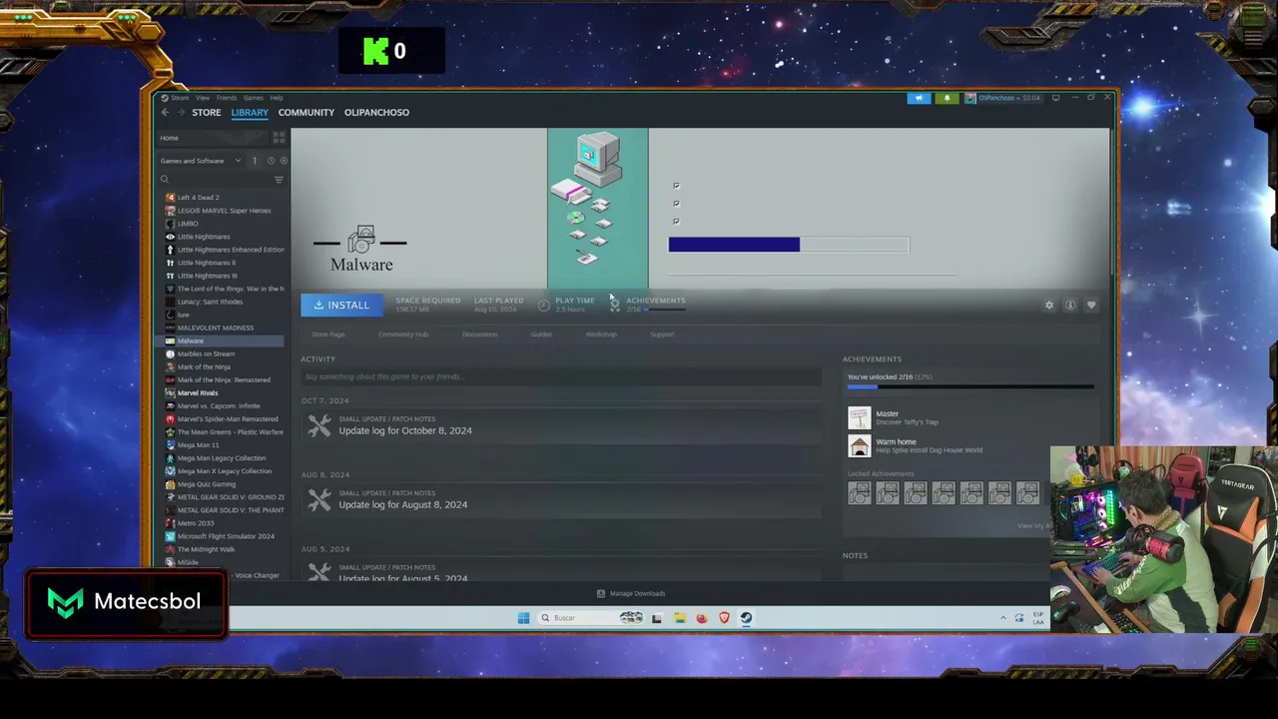Image resolution: width=1278 pixels, height=719 pixels.
Task: Open the Workshop link
Action: (x=601, y=335)
